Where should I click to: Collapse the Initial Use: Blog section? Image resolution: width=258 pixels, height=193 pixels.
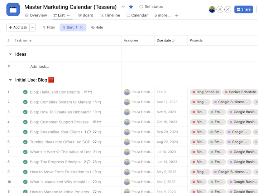tap(10, 80)
